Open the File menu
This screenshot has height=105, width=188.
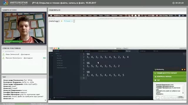tap(67, 15)
